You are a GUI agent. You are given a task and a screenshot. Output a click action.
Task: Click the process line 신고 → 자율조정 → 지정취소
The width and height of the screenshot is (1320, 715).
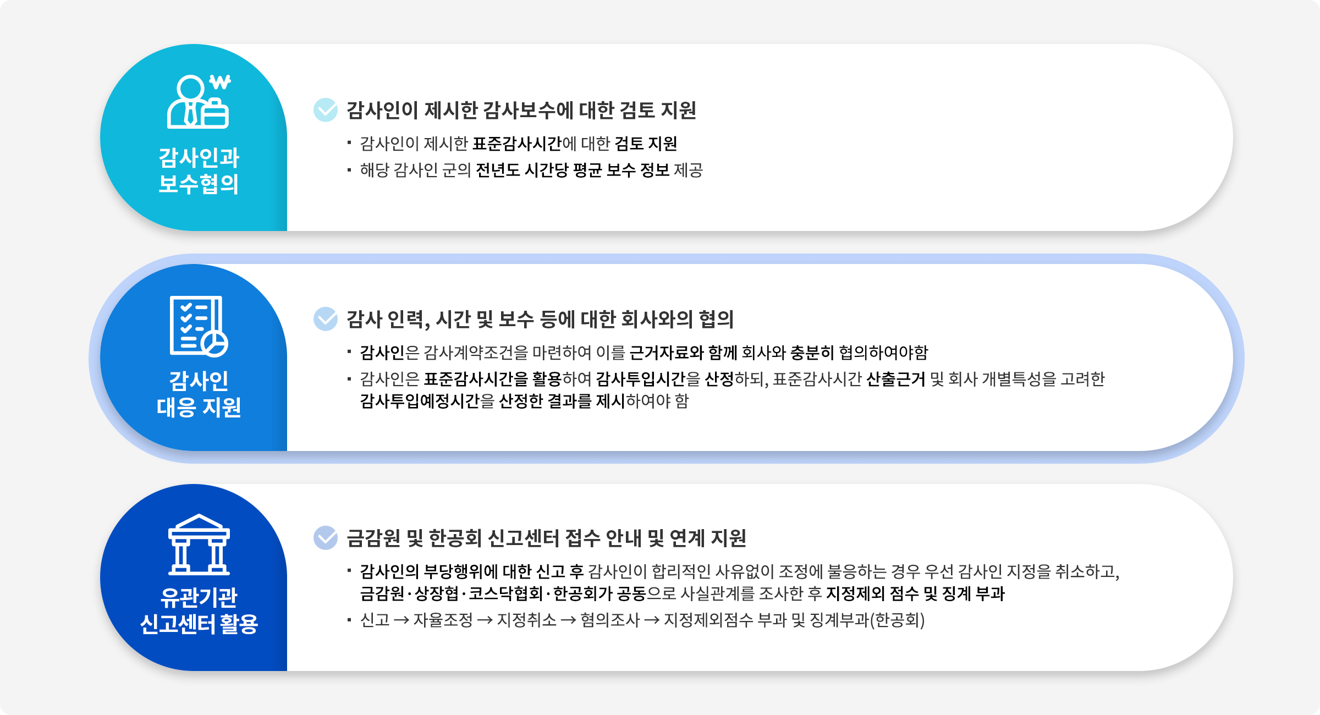(x=642, y=620)
